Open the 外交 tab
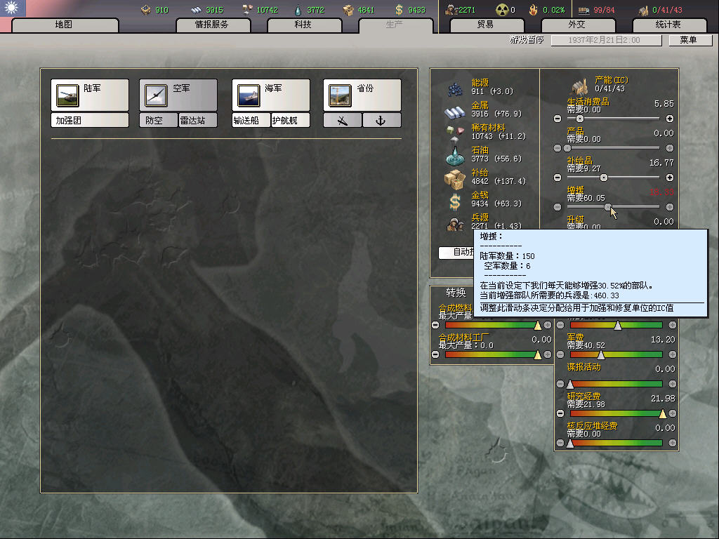The height and width of the screenshot is (539, 719). click(x=578, y=25)
